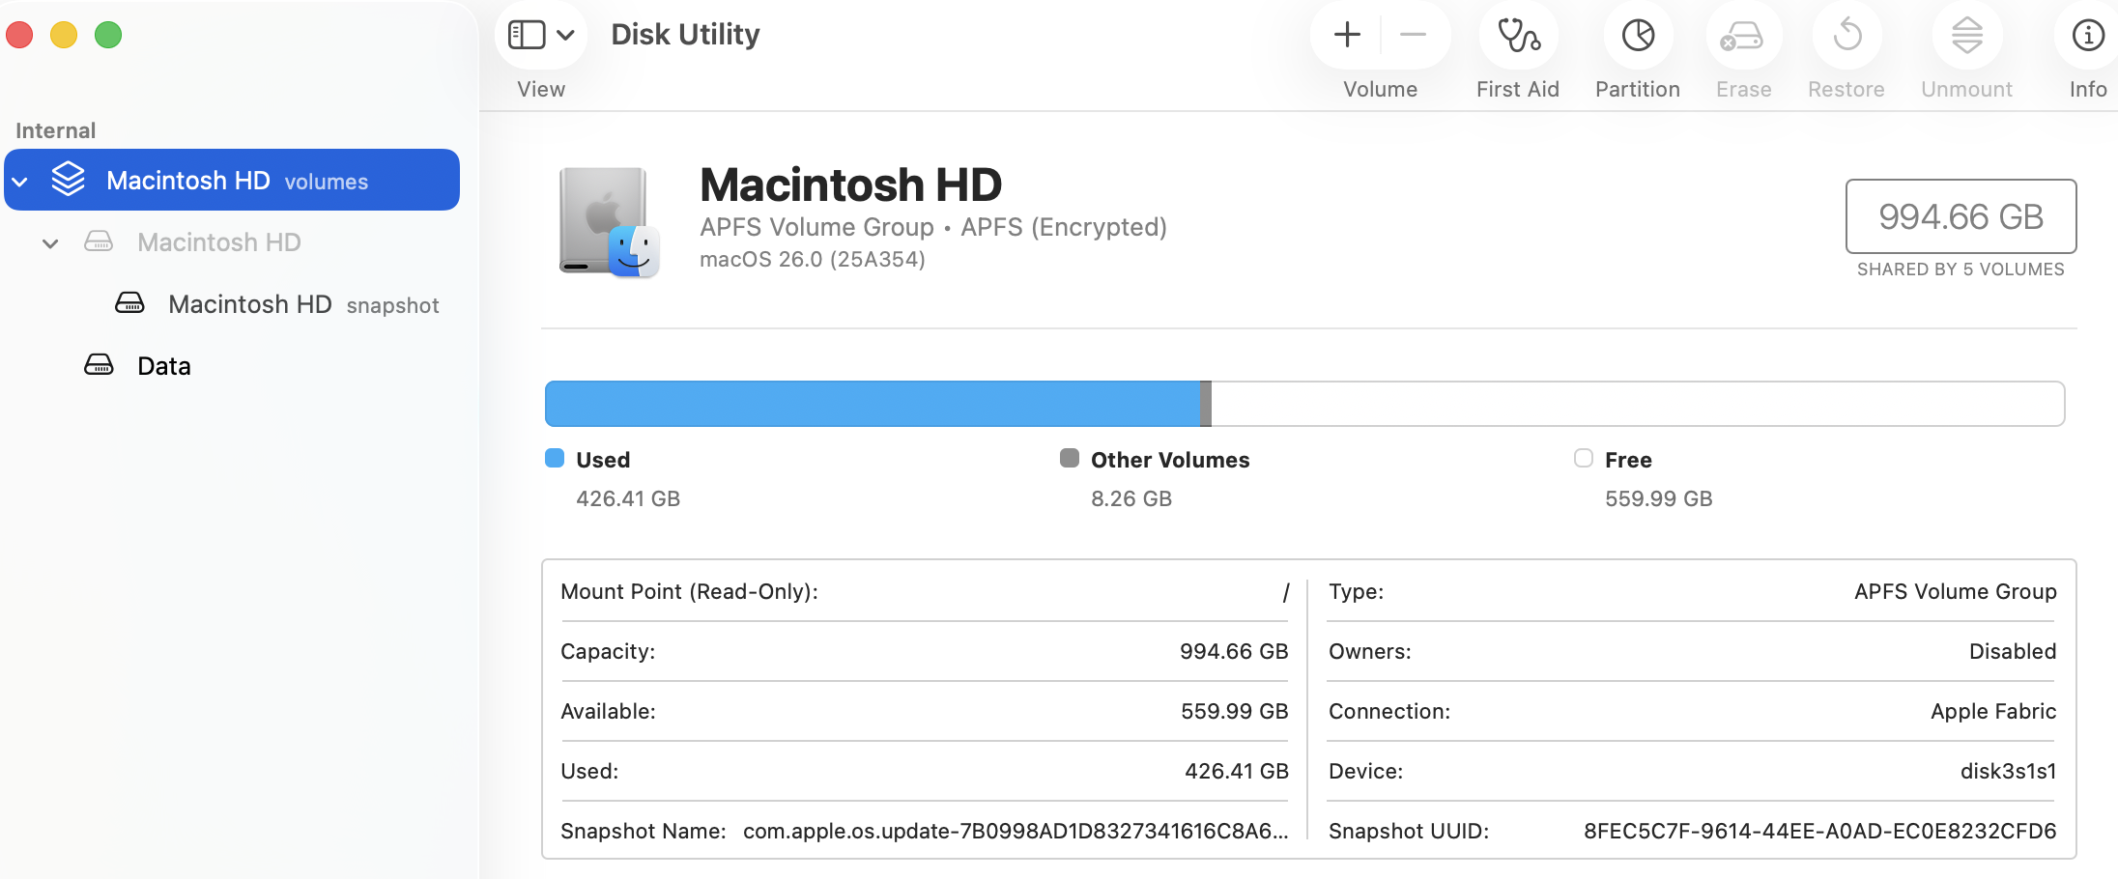This screenshot has height=879, width=2118.
Task: Click the blue Used storage bar segment
Action: click(x=873, y=404)
